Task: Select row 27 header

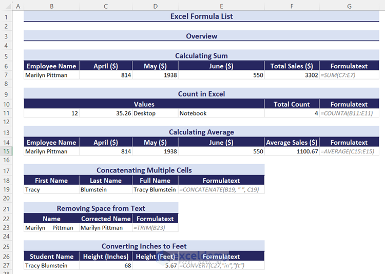Action: [6, 265]
